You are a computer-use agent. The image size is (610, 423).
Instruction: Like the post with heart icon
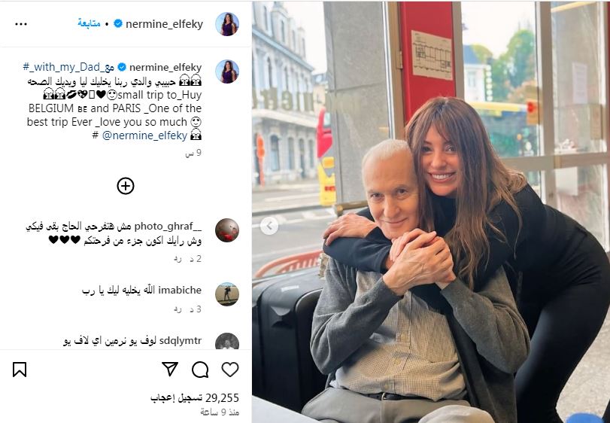click(230, 370)
